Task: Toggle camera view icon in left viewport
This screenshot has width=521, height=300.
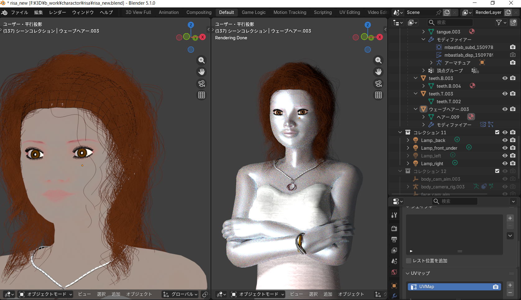Action: (201, 84)
